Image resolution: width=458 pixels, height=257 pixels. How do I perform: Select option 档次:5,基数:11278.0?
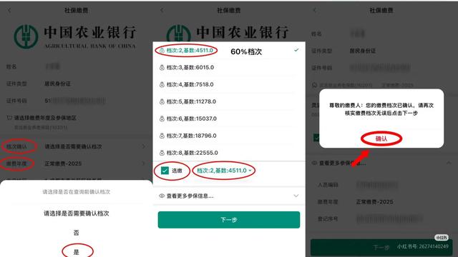229,101
